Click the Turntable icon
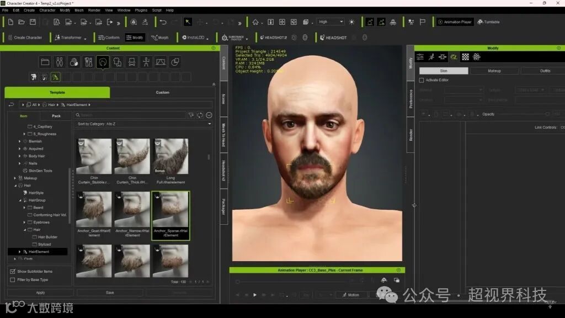Image resolution: width=565 pixels, height=318 pixels. 489,22
